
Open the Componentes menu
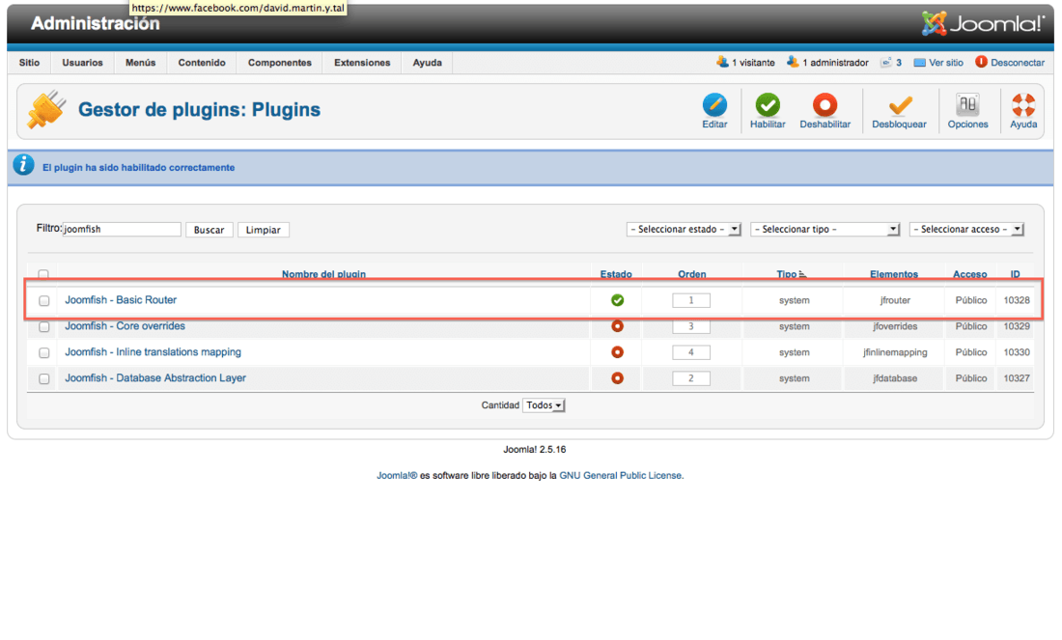[x=280, y=63]
